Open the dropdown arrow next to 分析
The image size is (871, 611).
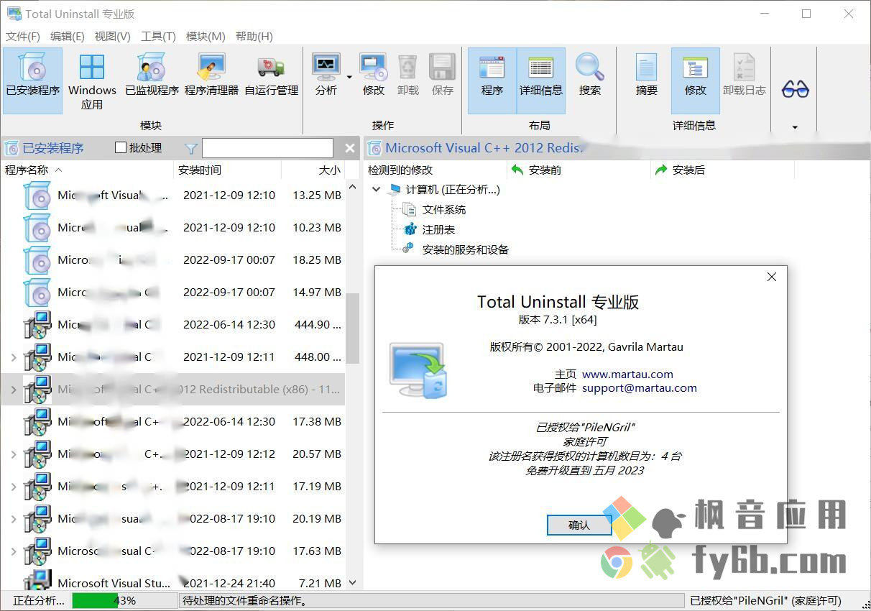(349, 76)
